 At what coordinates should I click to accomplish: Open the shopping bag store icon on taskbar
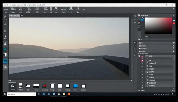pos(59,94)
